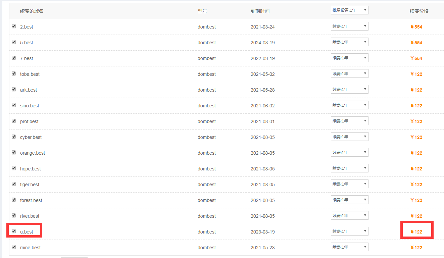
Task: Click the prof.best domain name
Action: 29,121
